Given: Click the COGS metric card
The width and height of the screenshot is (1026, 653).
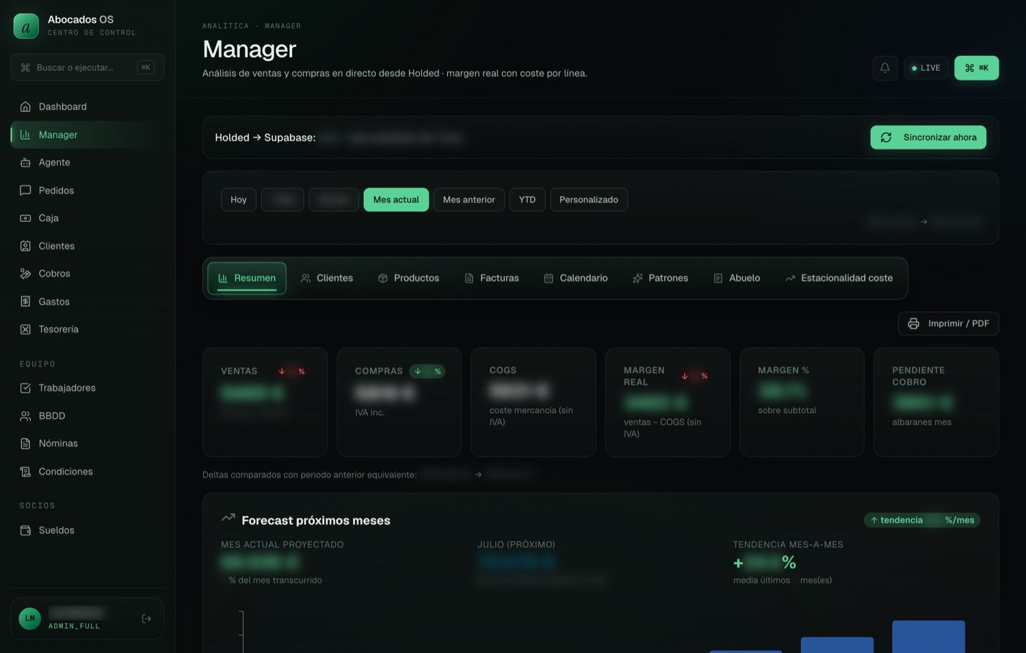Looking at the screenshot, I should (534, 402).
